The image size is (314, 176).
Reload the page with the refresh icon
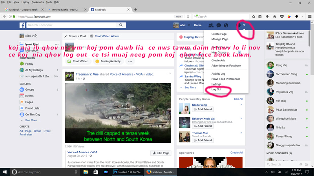188,16
